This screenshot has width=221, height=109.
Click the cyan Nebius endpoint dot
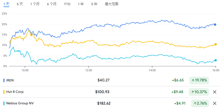[x=216, y=60]
